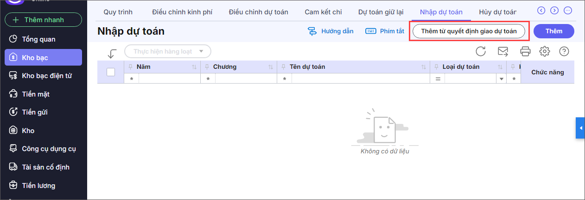Click the refresh icon above the table

[481, 51]
